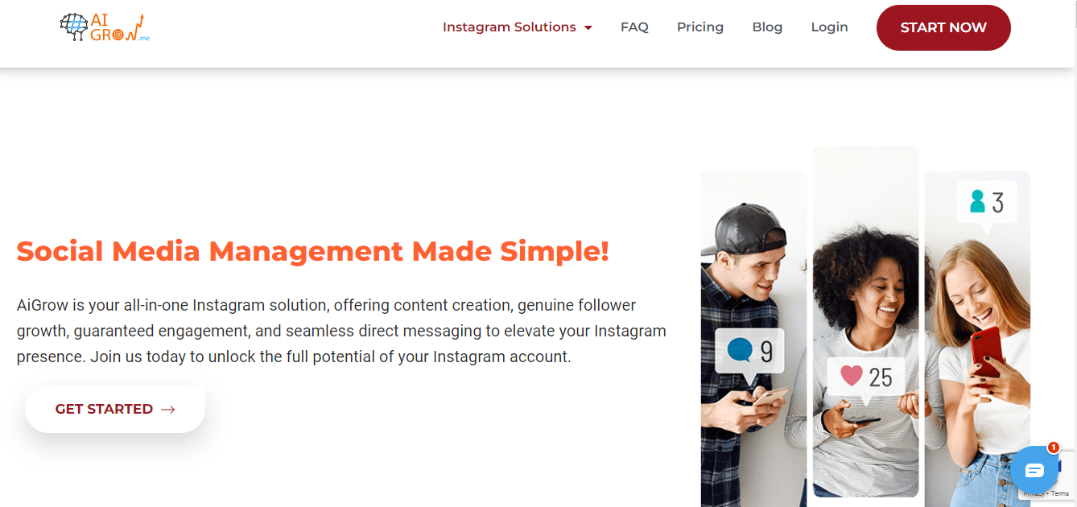Image resolution: width=1077 pixels, height=507 pixels.
Task: Open the chat widget bubble
Action: (x=1034, y=470)
